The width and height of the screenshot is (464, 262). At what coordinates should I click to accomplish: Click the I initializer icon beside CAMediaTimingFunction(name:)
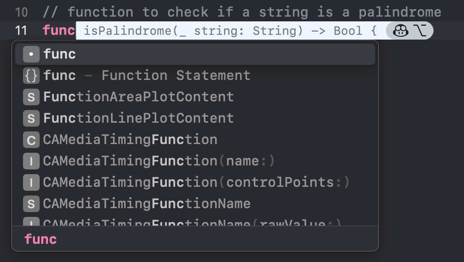coord(31,161)
